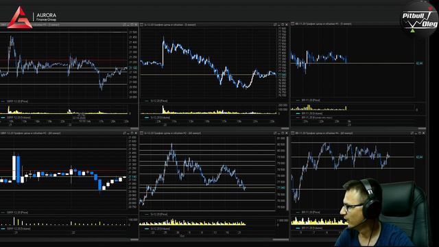Viewport: 439px width, 247px height.
Task: Select the BR-11.20 60-minute chart title bar
Action: (x=358, y=133)
